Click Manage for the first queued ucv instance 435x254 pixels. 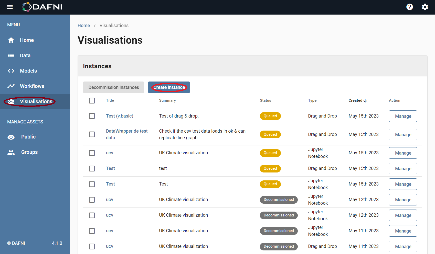tap(403, 153)
